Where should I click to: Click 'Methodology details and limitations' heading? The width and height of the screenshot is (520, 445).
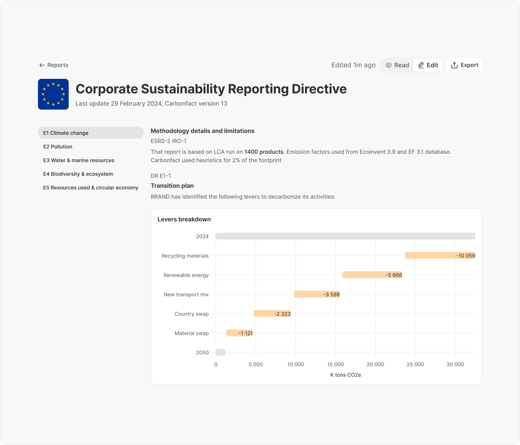point(203,131)
